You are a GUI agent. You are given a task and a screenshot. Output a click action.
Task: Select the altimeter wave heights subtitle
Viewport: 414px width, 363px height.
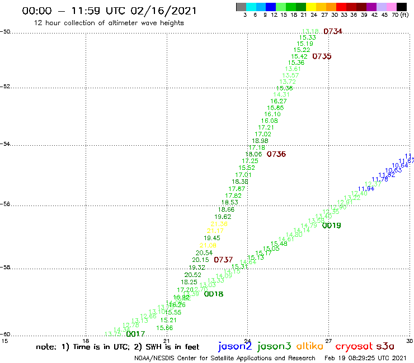click(109, 23)
